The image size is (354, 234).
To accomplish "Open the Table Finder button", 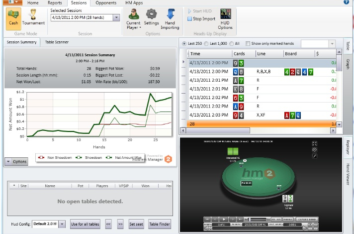I will pyautogui.click(x=160, y=224).
